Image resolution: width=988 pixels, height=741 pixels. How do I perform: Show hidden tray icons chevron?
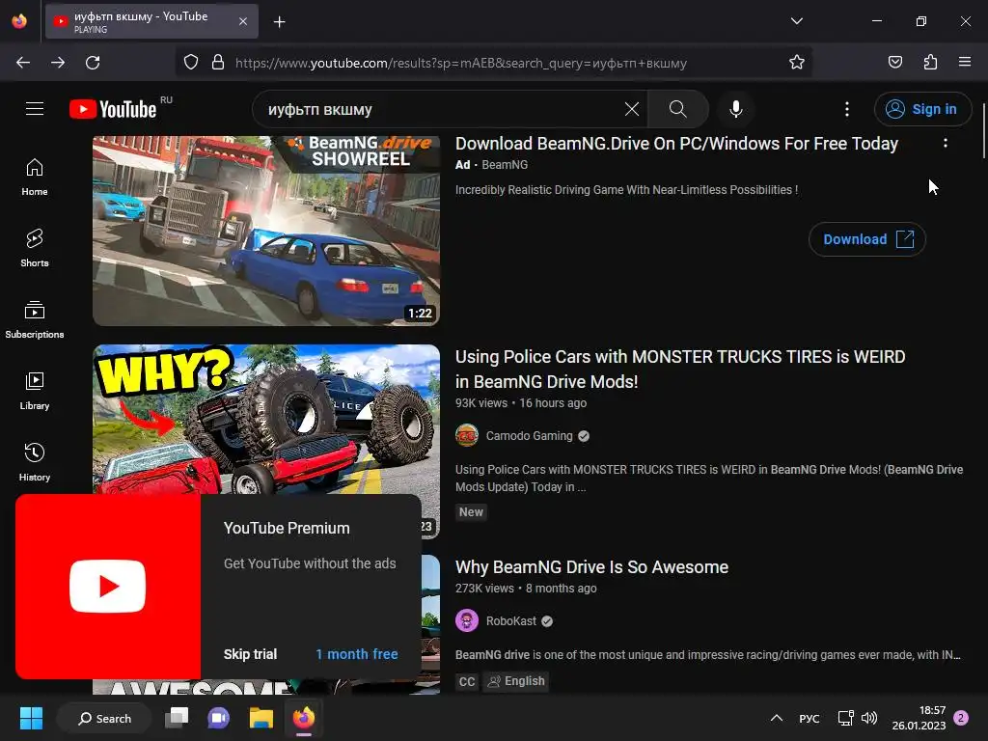point(777,718)
